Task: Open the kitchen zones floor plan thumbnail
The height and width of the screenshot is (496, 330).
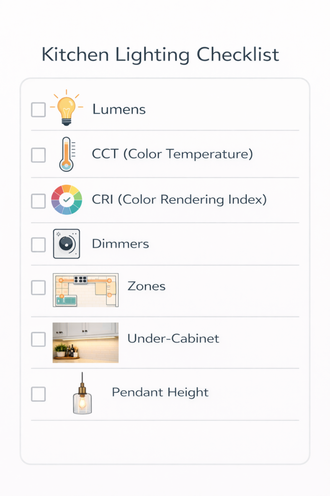Action: [x=86, y=290]
